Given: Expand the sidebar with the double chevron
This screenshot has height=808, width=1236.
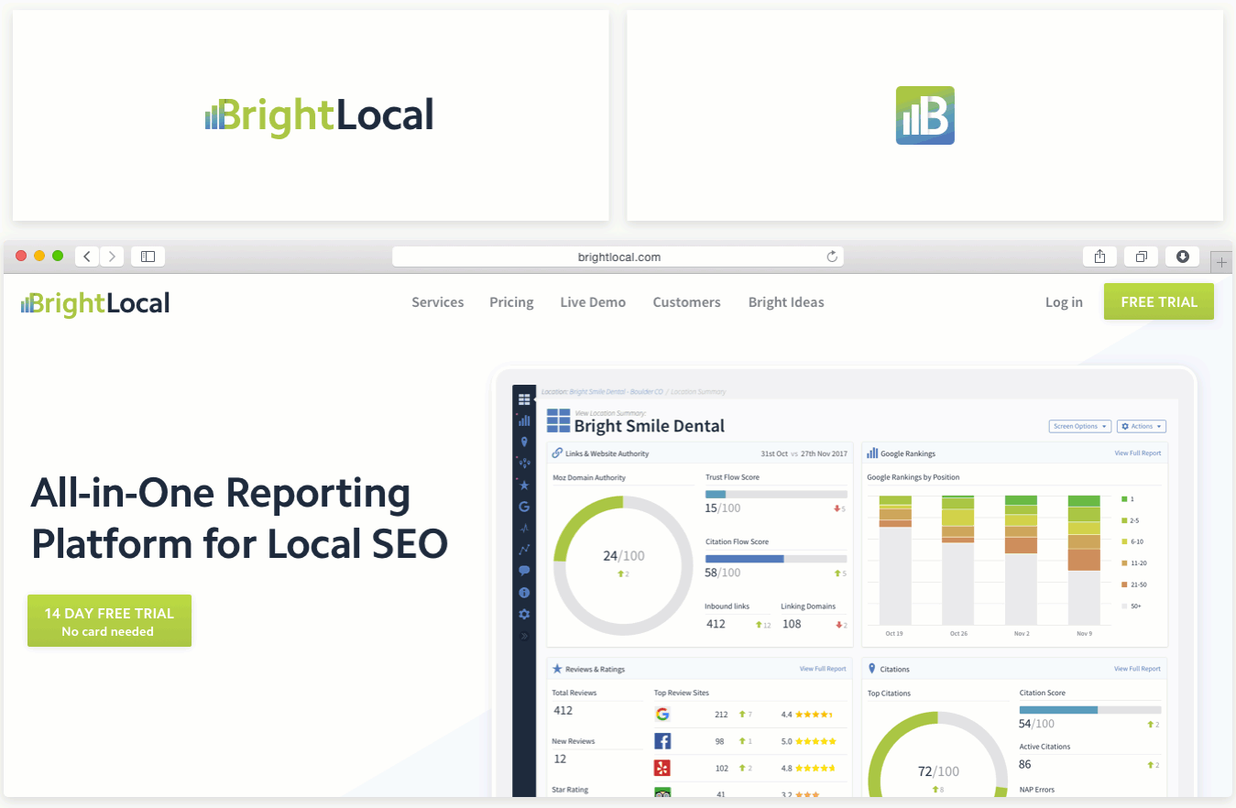Looking at the screenshot, I should tap(524, 635).
